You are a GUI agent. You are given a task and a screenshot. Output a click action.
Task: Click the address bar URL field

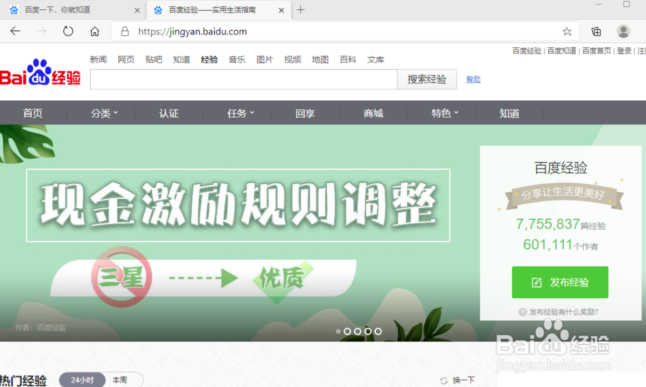346,31
